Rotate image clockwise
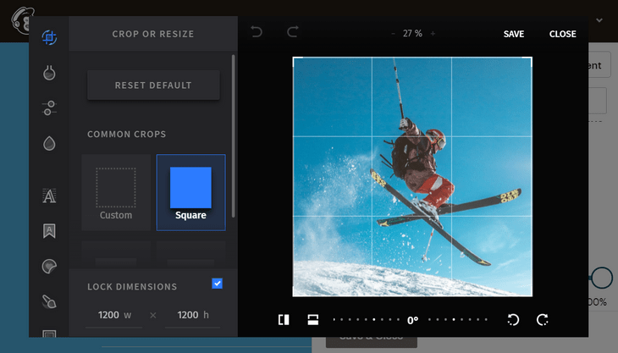Image resolution: width=618 pixels, height=353 pixels. click(543, 319)
